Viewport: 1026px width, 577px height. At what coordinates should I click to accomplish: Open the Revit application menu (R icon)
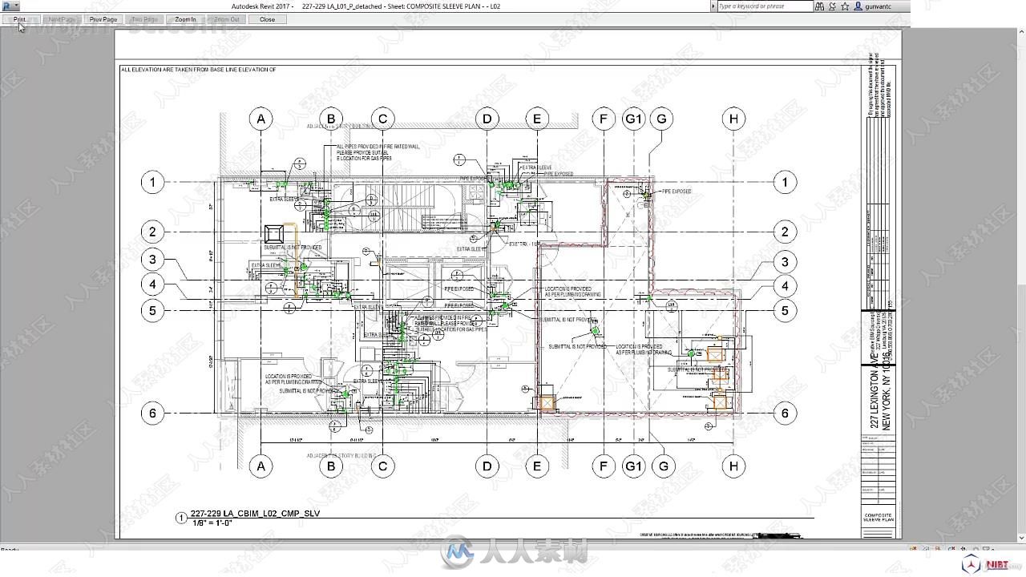(x=6, y=6)
